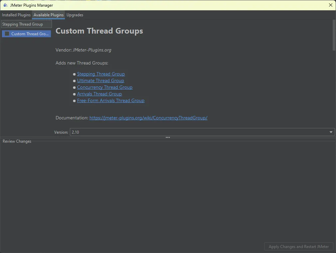336x253 pixels.
Task: Select the Custom Thread Gro... list row
Action: coord(26,34)
